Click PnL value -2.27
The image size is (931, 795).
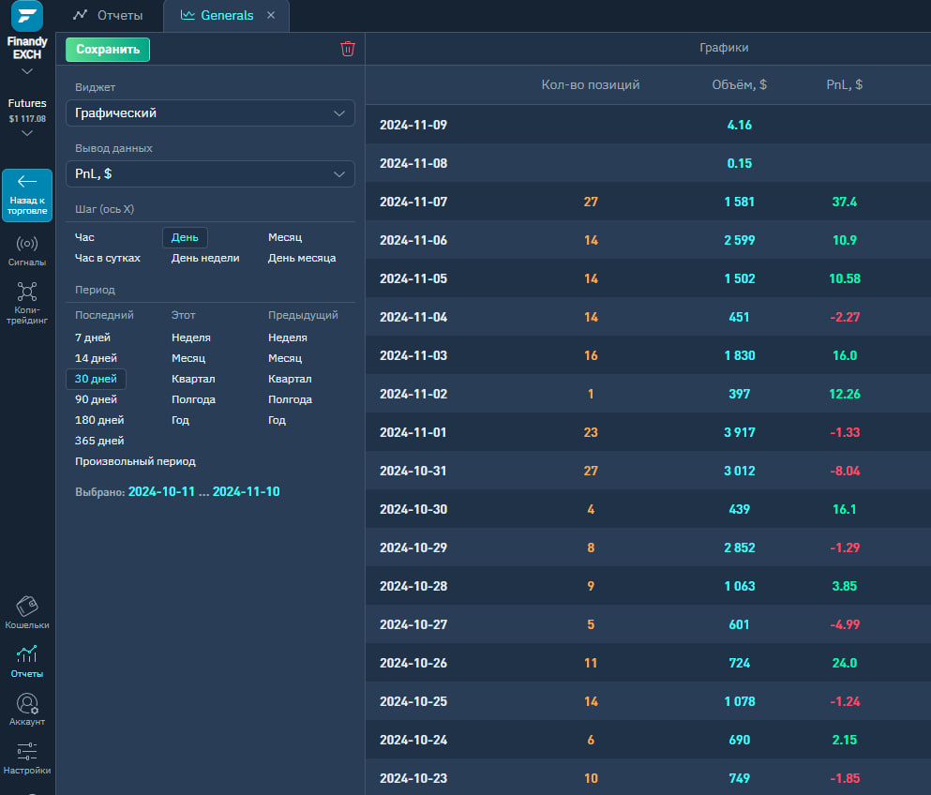point(845,317)
